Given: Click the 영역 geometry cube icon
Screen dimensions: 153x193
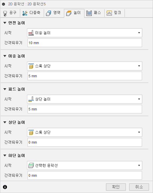Looking at the screenshot, I should click(48, 13).
